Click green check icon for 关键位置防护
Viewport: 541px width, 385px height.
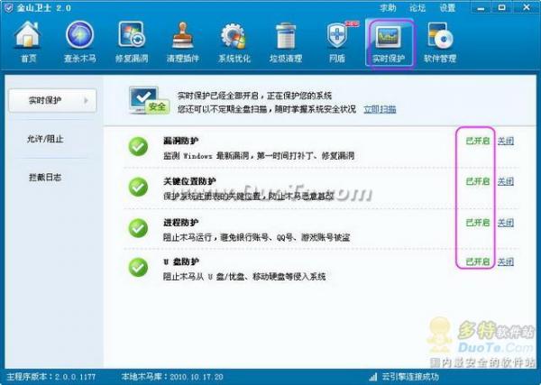pyautogui.click(x=138, y=187)
